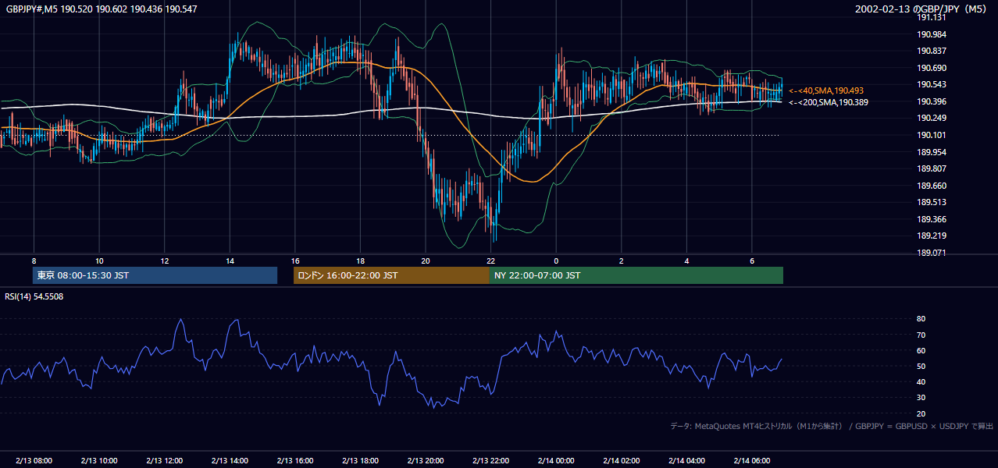
Task: Click the RSI scale value 80
Action: coord(921,319)
